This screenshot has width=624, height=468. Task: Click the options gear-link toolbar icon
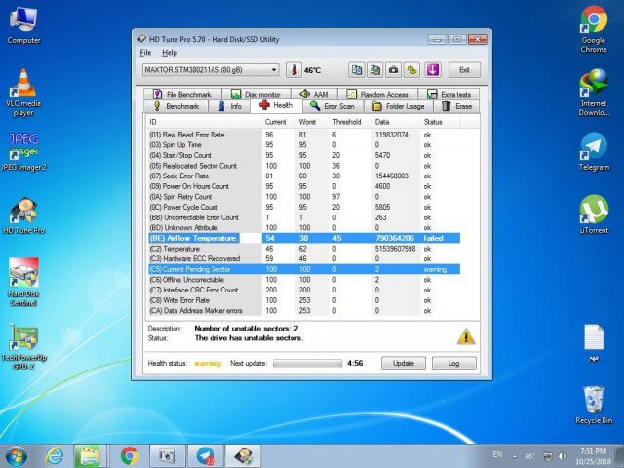412,70
